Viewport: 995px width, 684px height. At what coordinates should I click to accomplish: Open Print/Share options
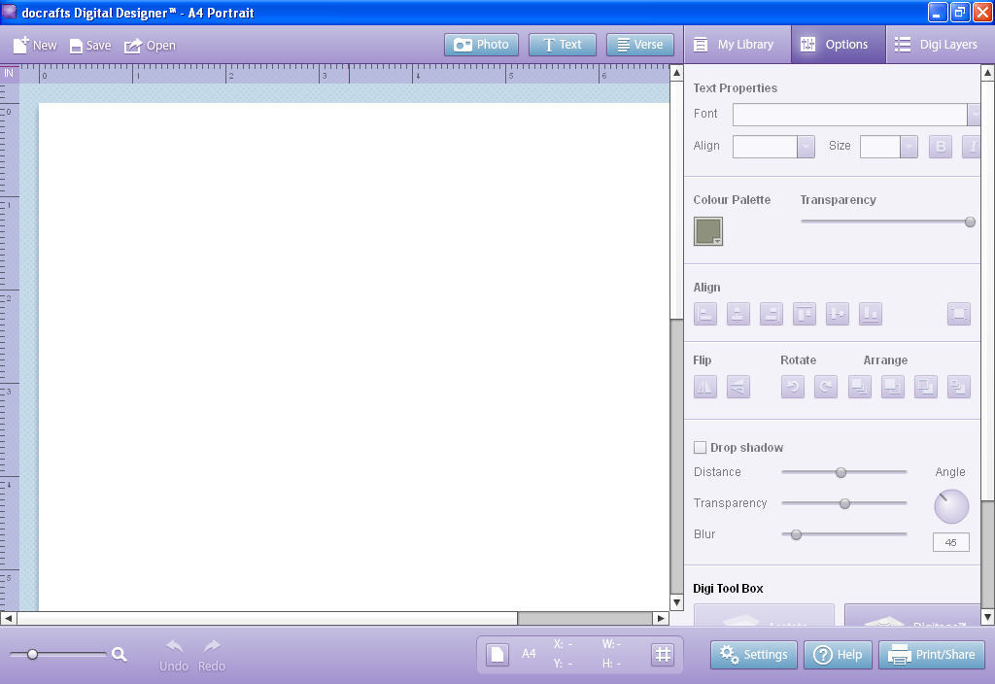click(931, 654)
